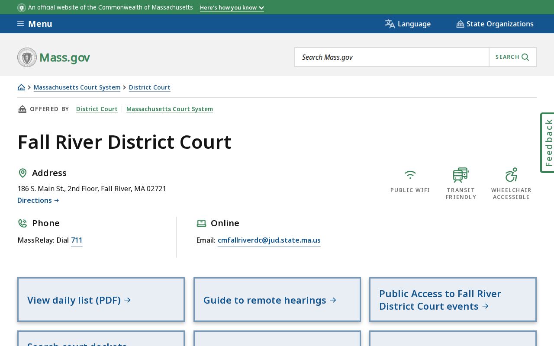Click the Phone handset icon
Viewport: 554px width, 346px height.
(23, 223)
